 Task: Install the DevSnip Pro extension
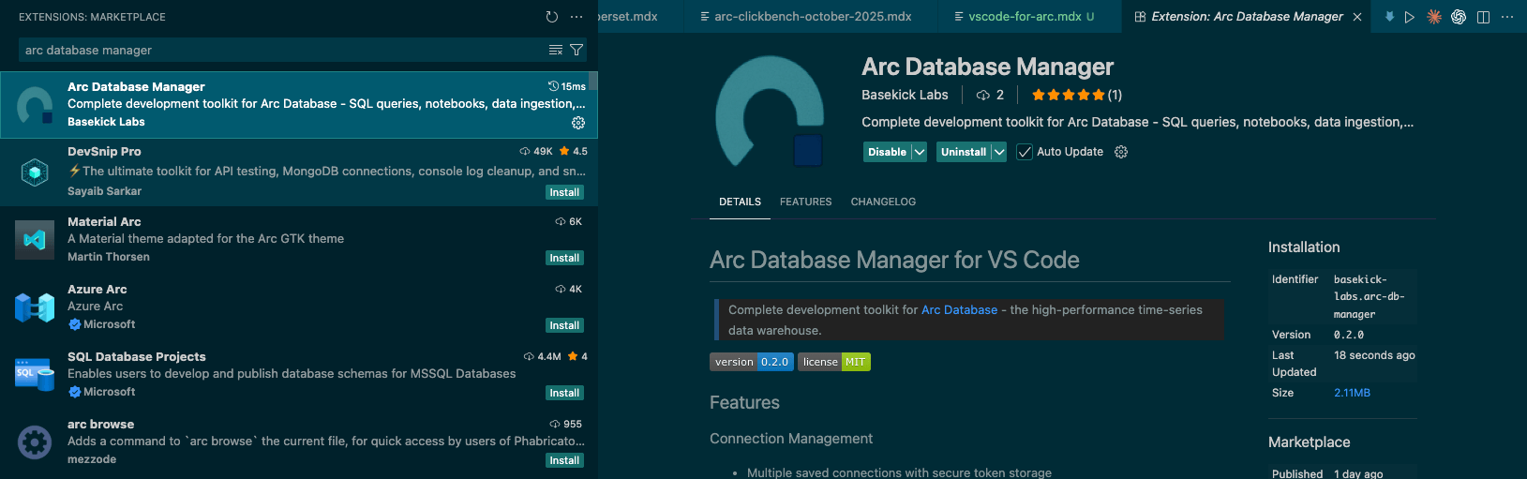coord(564,192)
